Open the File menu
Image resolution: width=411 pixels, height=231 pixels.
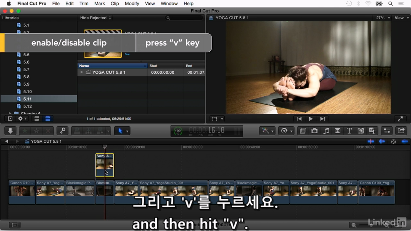56,4
